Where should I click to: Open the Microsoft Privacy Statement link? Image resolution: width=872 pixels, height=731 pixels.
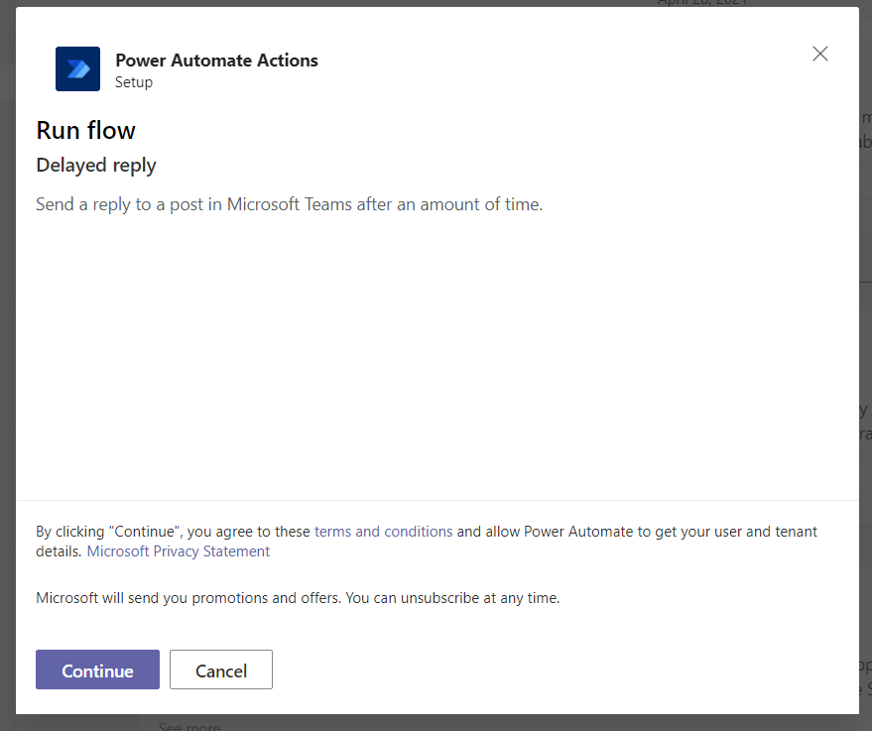coord(179,551)
